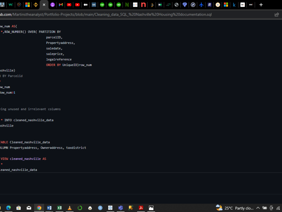Click the 'BY Parcelid' comment line
The height and width of the screenshot is (212, 282).
(x=12, y=76)
